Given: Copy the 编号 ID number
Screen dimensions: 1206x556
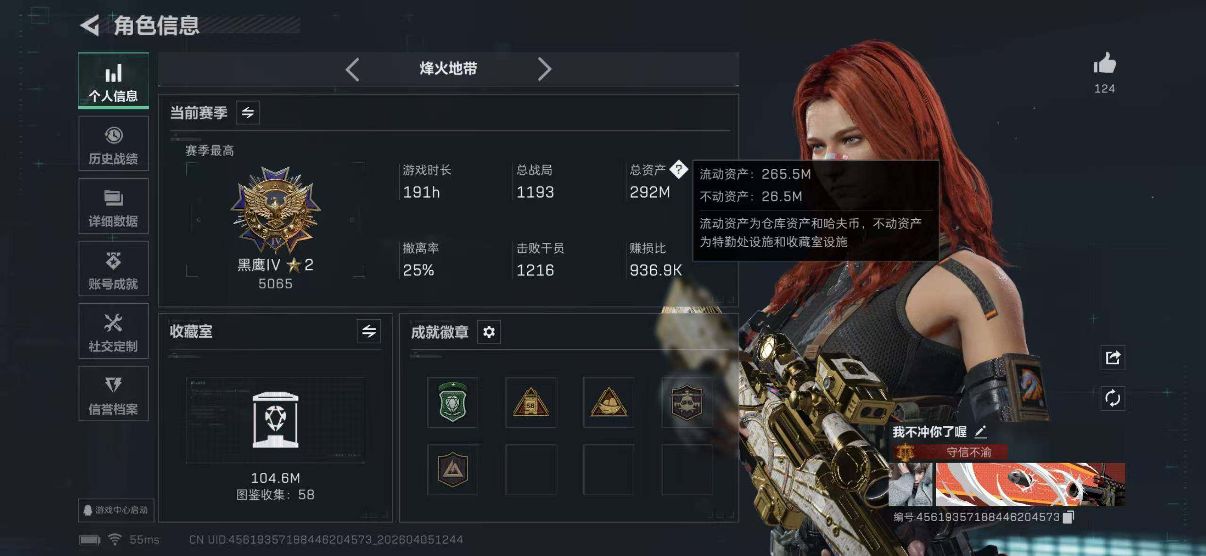Looking at the screenshot, I should 1069,517.
